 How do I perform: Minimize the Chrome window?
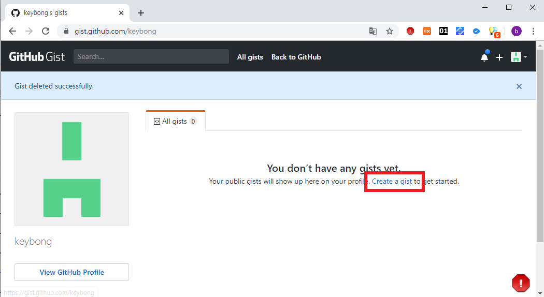pyautogui.click(x=485, y=7)
